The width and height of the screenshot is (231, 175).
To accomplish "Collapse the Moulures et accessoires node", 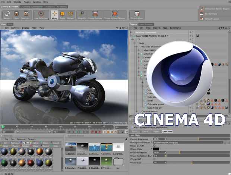I will coord(137,47).
